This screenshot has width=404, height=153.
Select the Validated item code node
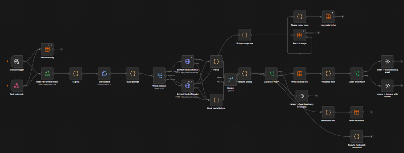[x=328, y=74]
